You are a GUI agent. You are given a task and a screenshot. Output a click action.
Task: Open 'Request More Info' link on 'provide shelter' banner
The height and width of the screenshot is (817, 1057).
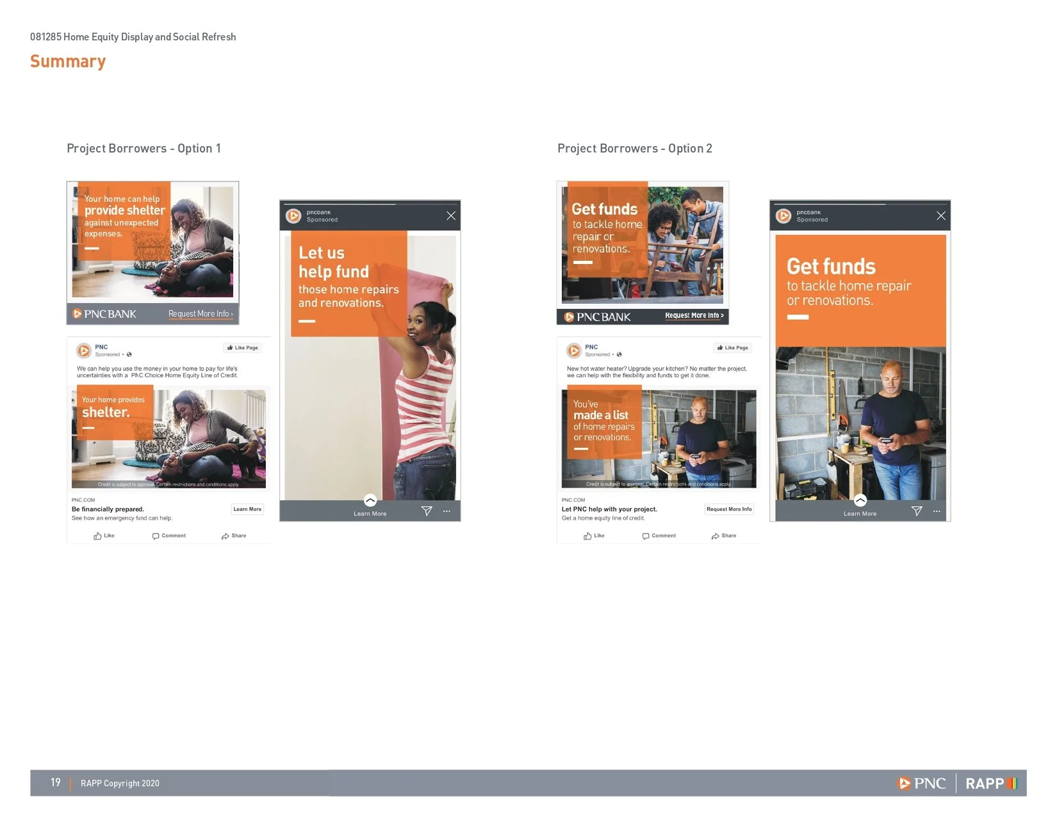coord(201,314)
